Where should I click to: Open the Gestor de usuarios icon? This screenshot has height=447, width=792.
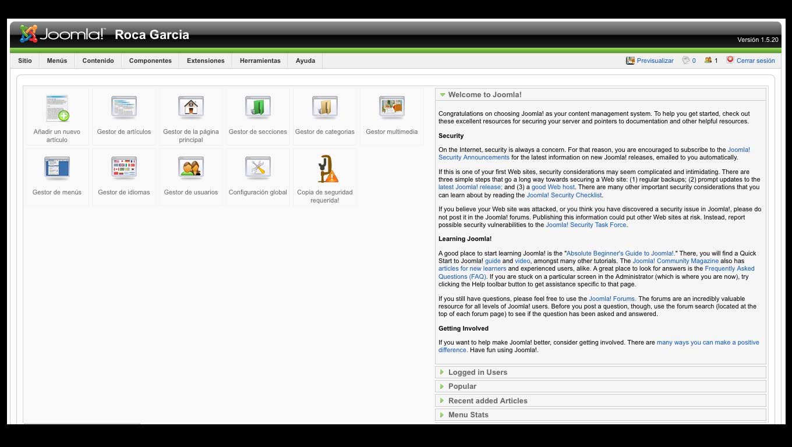coord(191,169)
